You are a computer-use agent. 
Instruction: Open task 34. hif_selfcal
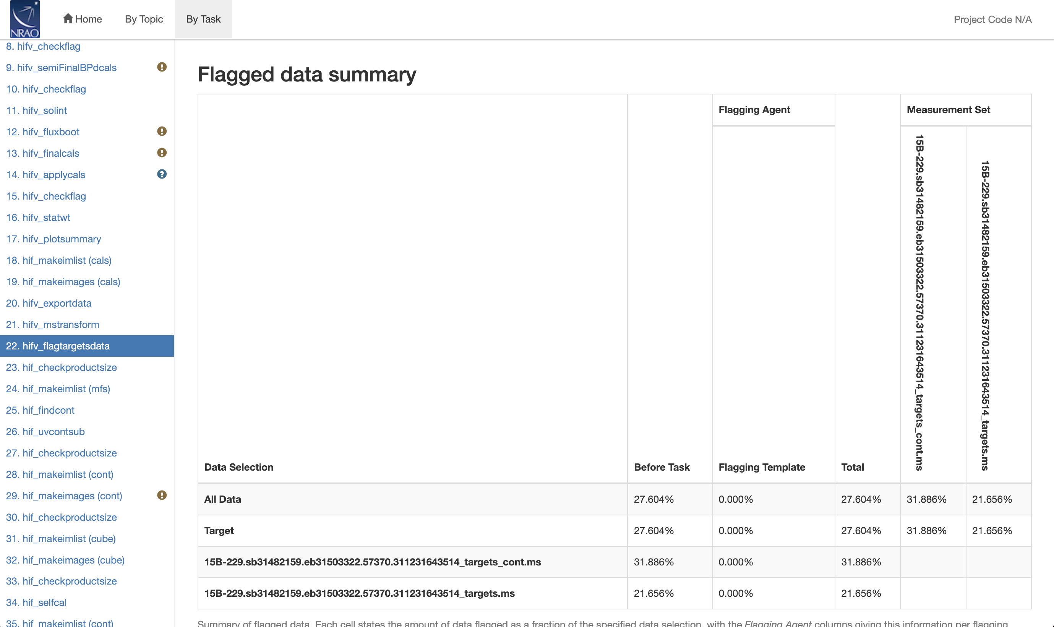36,603
